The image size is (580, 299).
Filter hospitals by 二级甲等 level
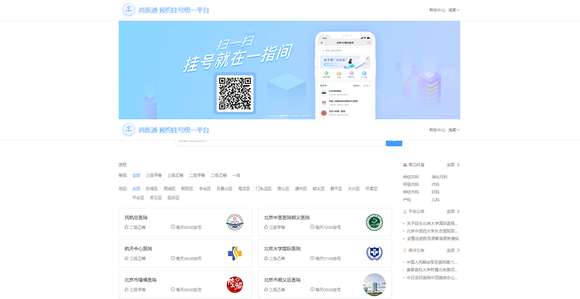197,176
